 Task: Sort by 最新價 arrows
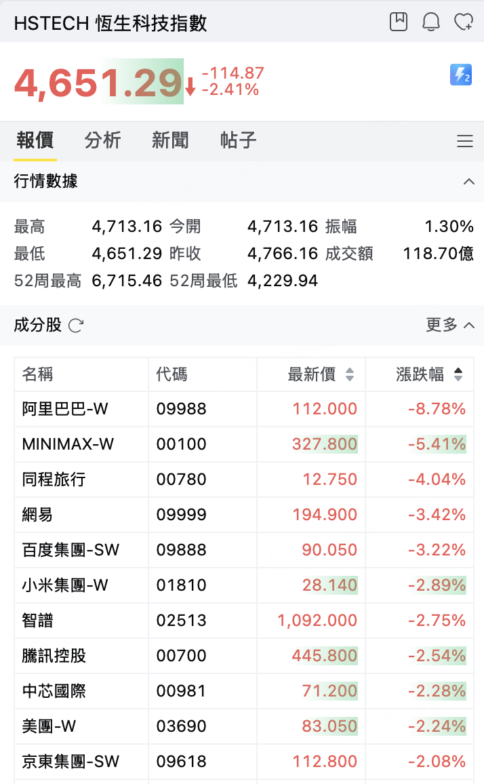350,374
